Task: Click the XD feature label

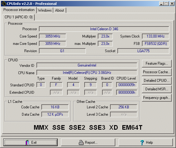Action: click(x=113, y=128)
